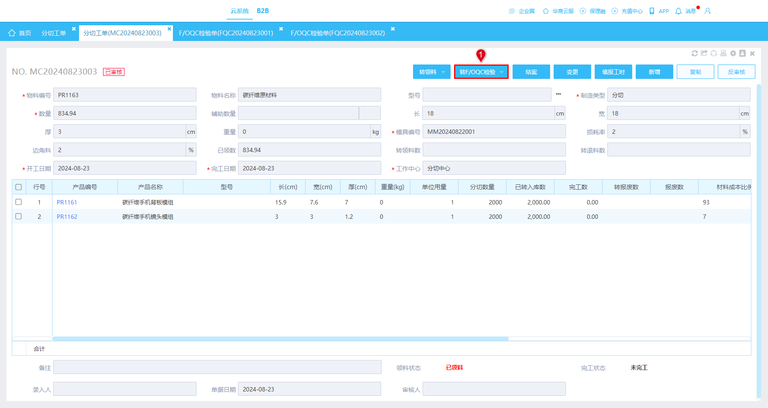Switch to F/OQC检验单(FQC20240823002) tab

point(338,33)
